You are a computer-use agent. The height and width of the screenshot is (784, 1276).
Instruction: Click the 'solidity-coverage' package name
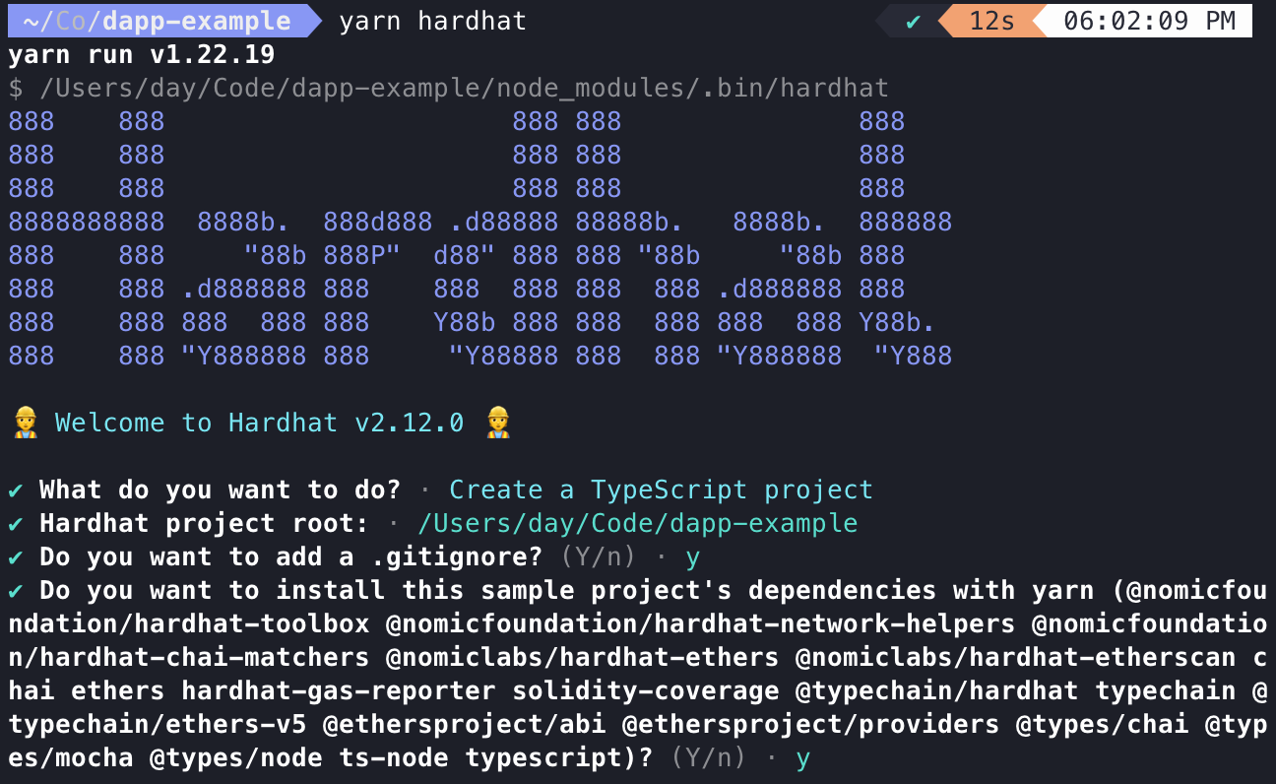point(646,690)
